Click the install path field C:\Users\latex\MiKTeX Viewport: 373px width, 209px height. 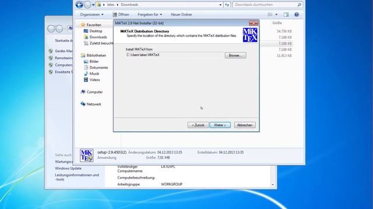tap(175, 55)
